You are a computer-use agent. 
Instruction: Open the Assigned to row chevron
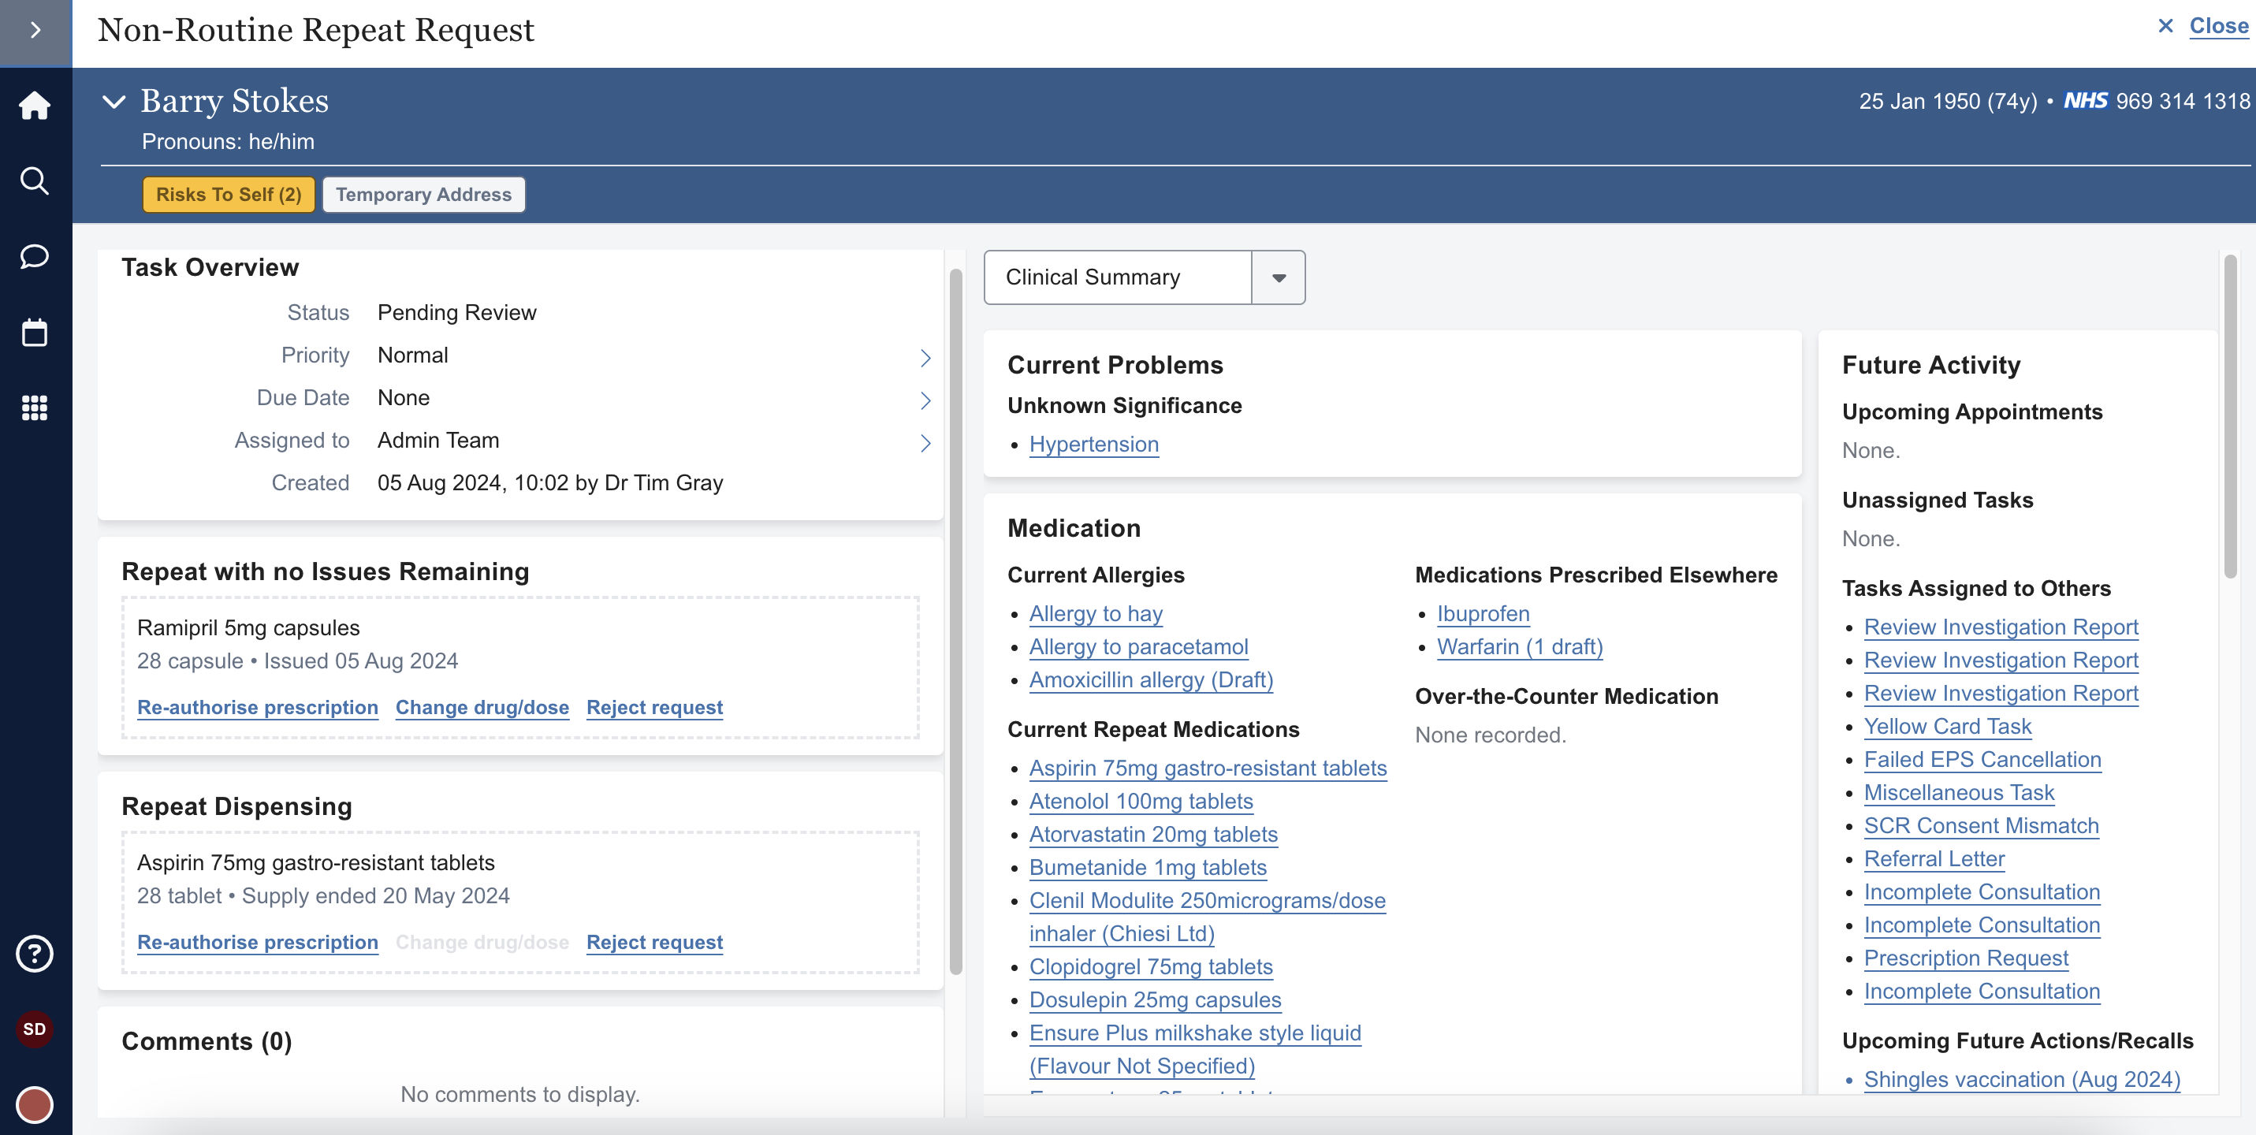(925, 442)
